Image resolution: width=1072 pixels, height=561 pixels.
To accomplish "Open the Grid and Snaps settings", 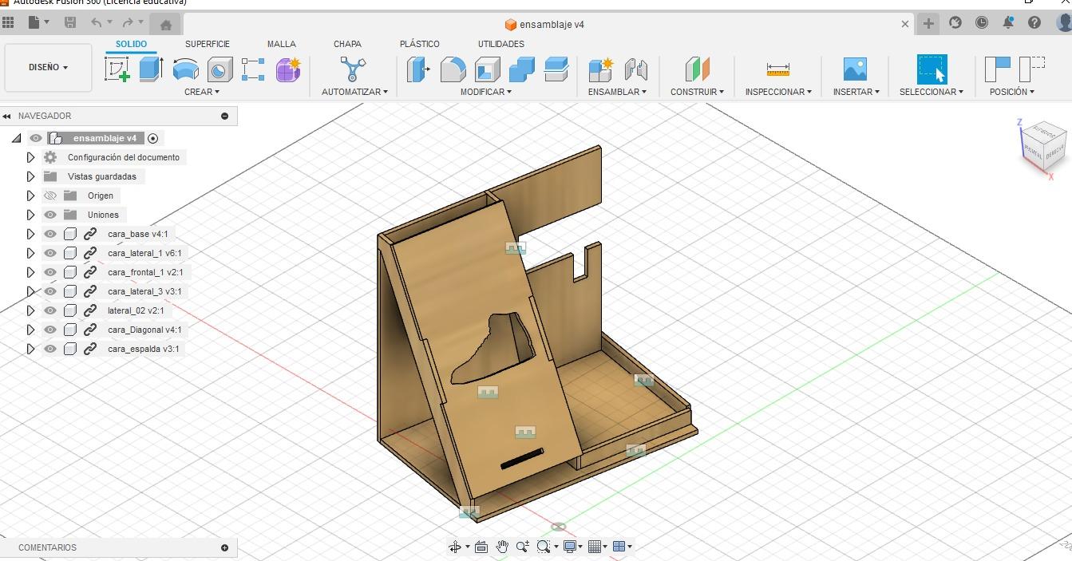I will coord(595,547).
